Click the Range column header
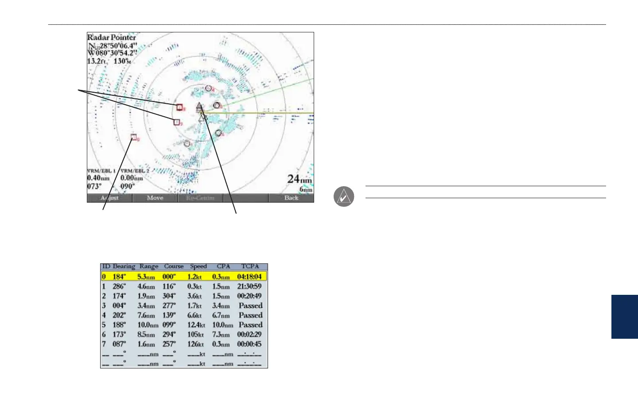 click(149, 266)
